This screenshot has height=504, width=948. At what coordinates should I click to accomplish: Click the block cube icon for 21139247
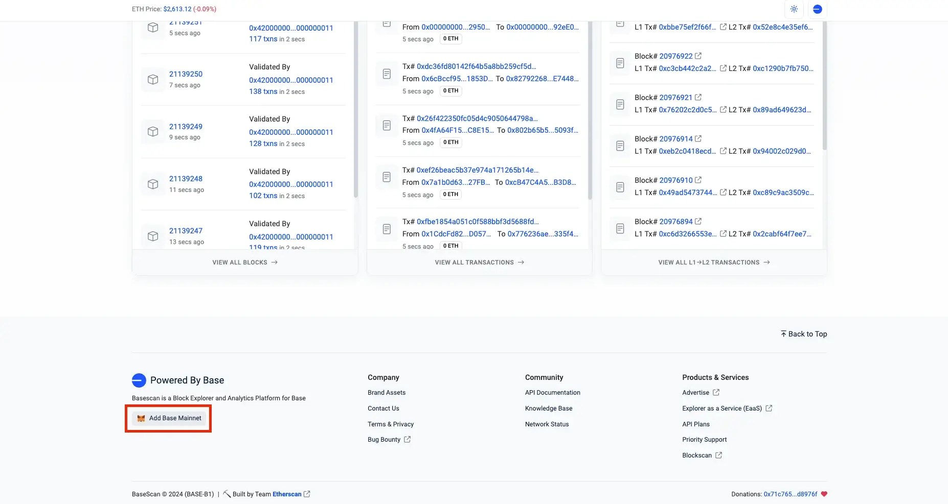pyautogui.click(x=153, y=236)
